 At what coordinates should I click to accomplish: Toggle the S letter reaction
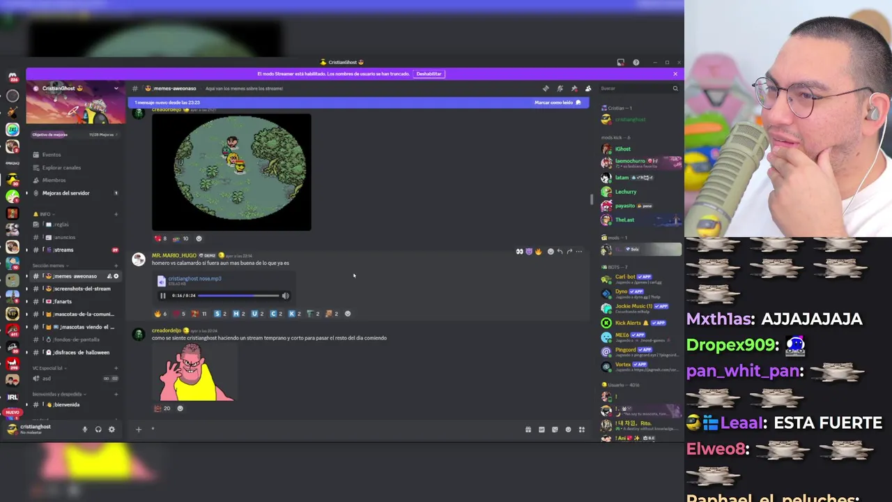(x=220, y=314)
